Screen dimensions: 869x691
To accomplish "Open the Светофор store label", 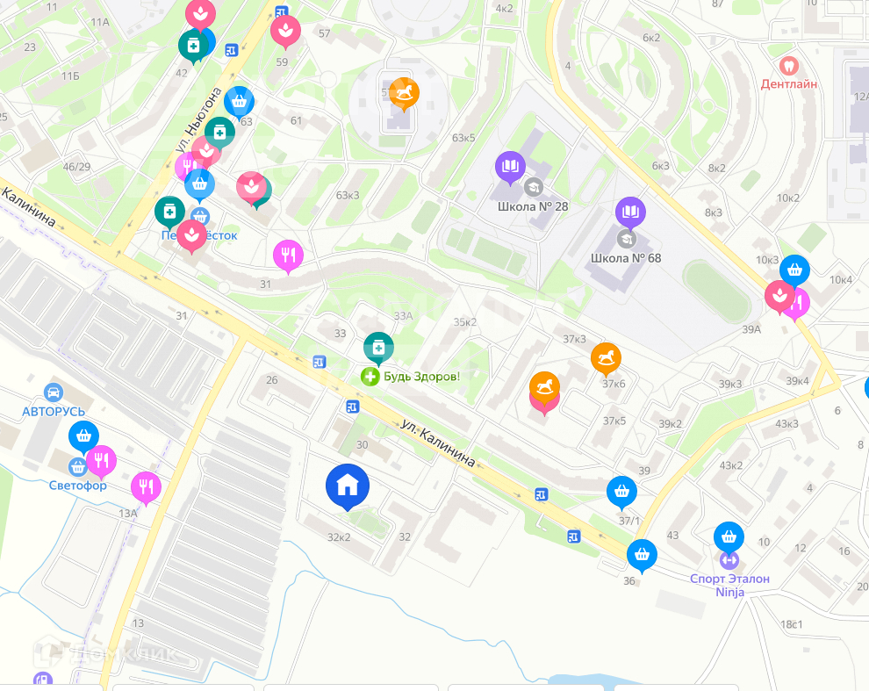I will click(x=77, y=486).
